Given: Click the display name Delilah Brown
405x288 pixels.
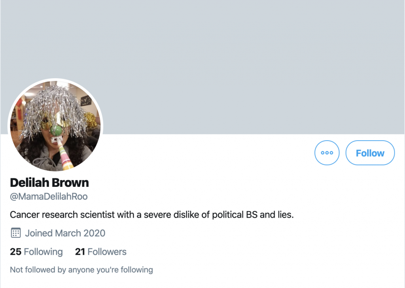Looking at the screenshot, I should (49, 183).
